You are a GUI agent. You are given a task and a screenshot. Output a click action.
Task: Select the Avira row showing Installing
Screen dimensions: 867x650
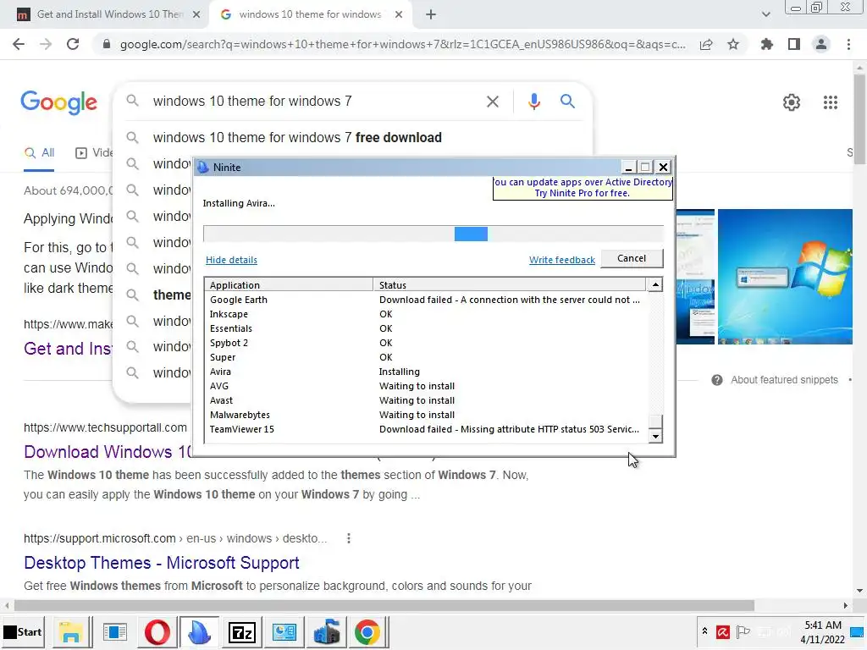click(x=425, y=372)
